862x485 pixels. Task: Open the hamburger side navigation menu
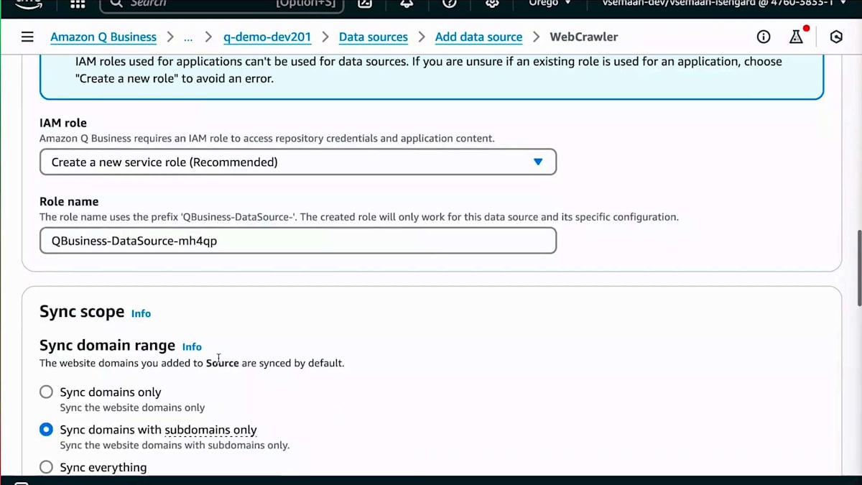27,37
